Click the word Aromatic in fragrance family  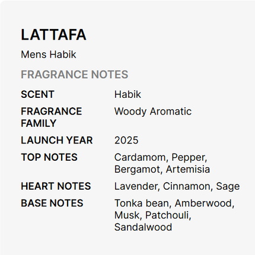coord(171,111)
